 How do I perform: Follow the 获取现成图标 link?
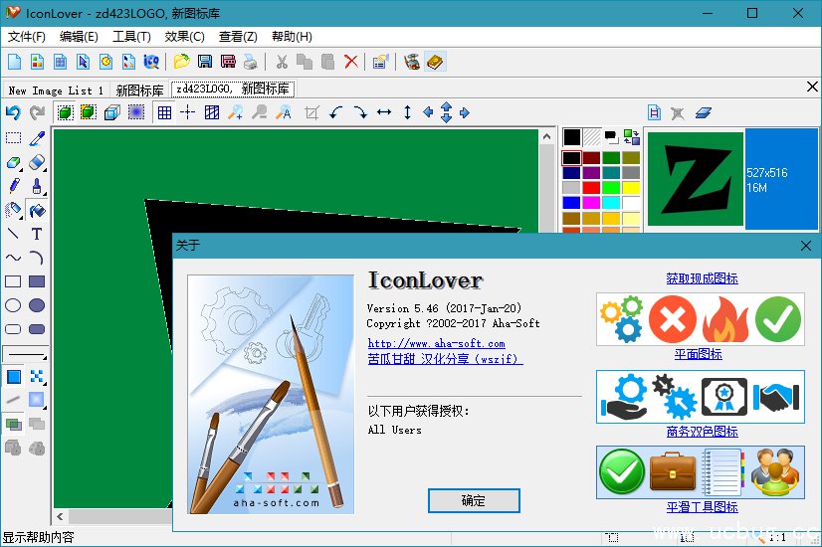(x=702, y=278)
